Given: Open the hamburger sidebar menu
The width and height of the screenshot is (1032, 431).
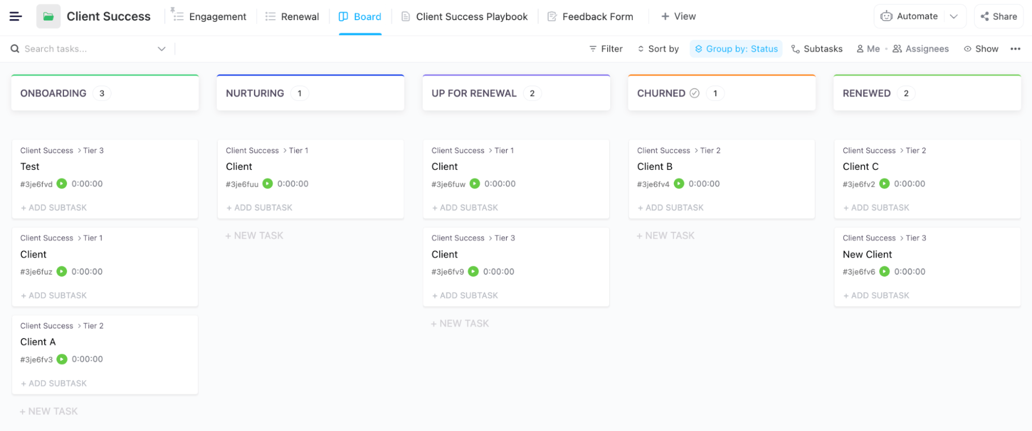Looking at the screenshot, I should pos(15,17).
